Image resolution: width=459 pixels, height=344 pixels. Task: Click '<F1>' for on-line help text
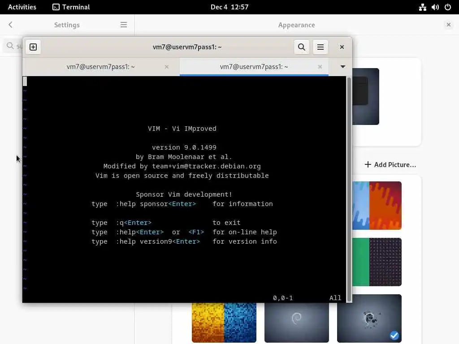click(196, 232)
